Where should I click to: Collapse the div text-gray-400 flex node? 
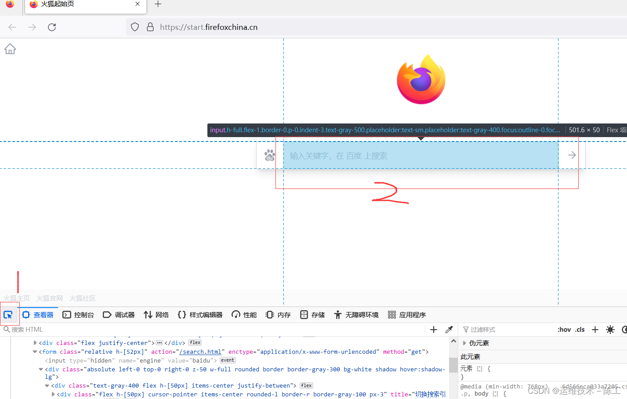coord(47,385)
